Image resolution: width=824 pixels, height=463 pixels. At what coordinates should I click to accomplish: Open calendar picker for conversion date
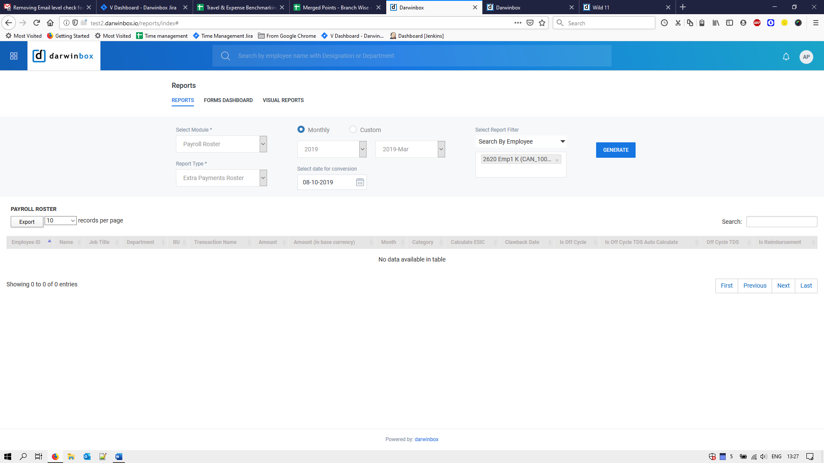[360, 183]
